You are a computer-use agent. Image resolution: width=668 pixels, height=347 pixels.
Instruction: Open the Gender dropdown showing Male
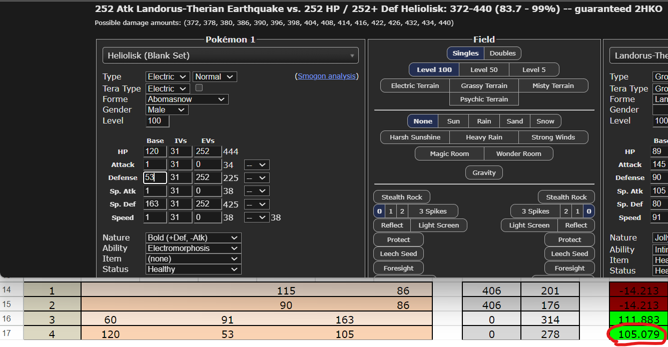(x=167, y=109)
